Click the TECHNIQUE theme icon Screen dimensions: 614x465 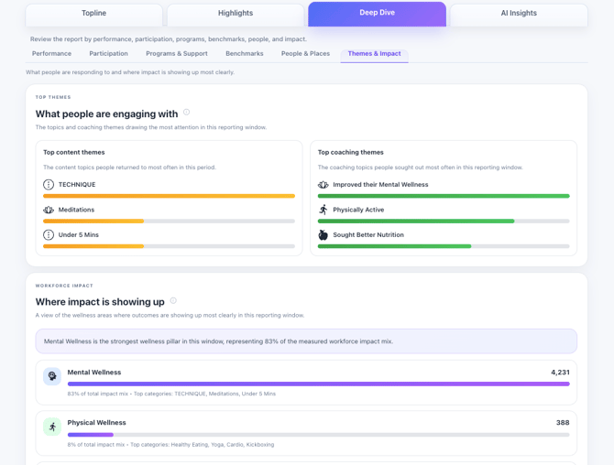[49, 185]
